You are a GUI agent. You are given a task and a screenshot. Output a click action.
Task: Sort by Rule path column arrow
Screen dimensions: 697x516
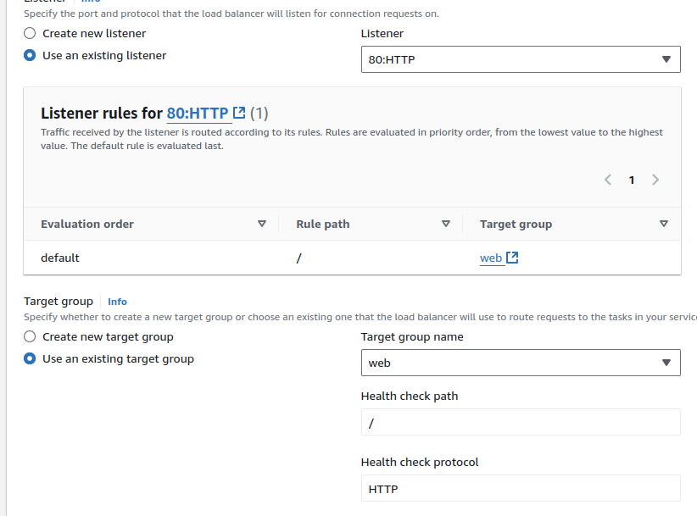pos(446,224)
